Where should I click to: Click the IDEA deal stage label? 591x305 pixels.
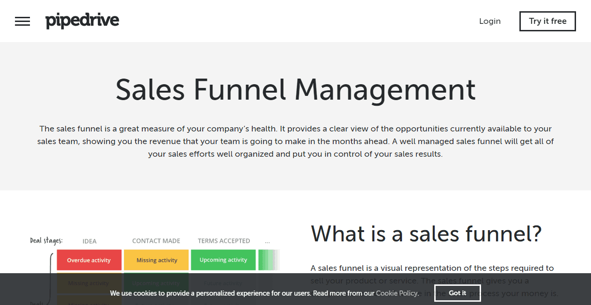coord(89,241)
